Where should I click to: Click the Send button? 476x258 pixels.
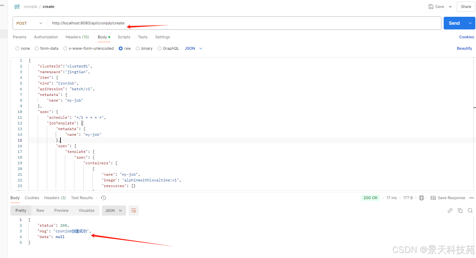pyautogui.click(x=454, y=23)
